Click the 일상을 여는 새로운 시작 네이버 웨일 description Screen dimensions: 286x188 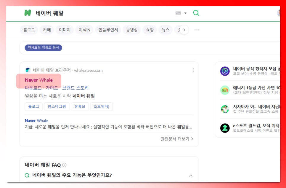(x=60, y=96)
